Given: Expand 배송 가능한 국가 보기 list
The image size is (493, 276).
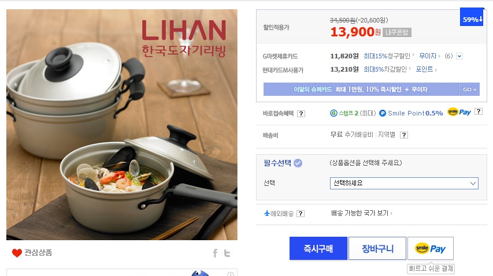Looking at the screenshot, I should click(x=362, y=214).
